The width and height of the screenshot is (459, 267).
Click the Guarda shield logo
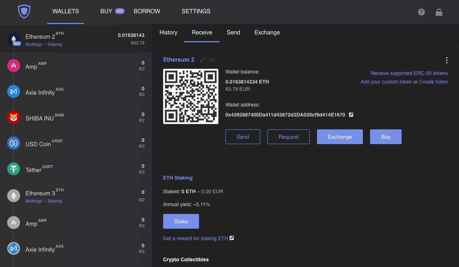[x=24, y=11]
